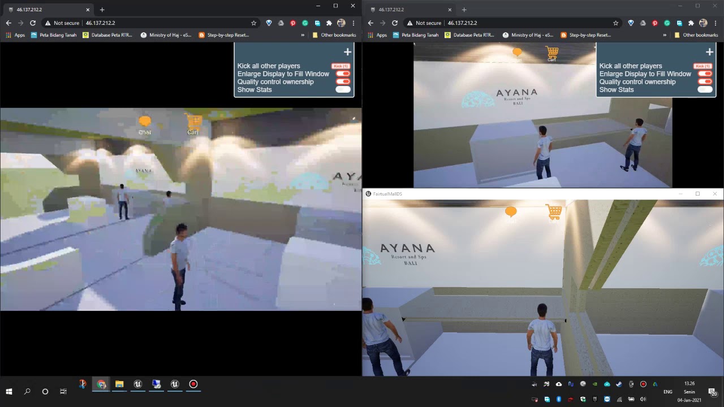Click Grammarly extension icon in left browser
Image resolution: width=724 pixels, height=407 pixels.
(305, 23)
